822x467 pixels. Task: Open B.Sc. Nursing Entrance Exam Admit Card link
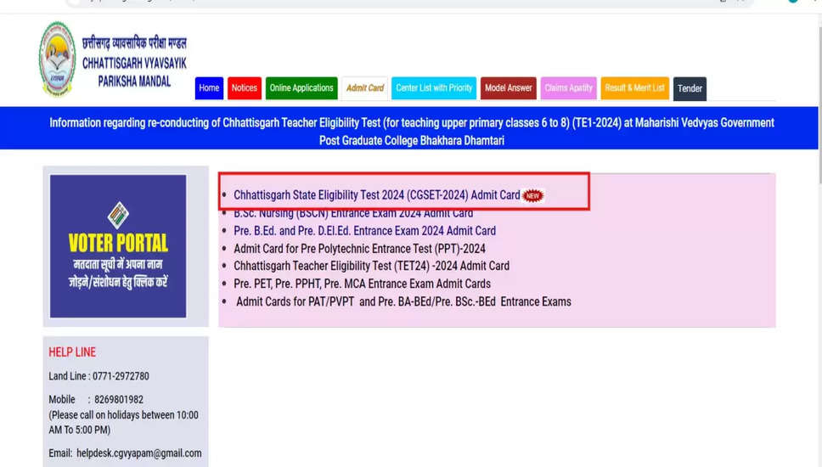353,213
